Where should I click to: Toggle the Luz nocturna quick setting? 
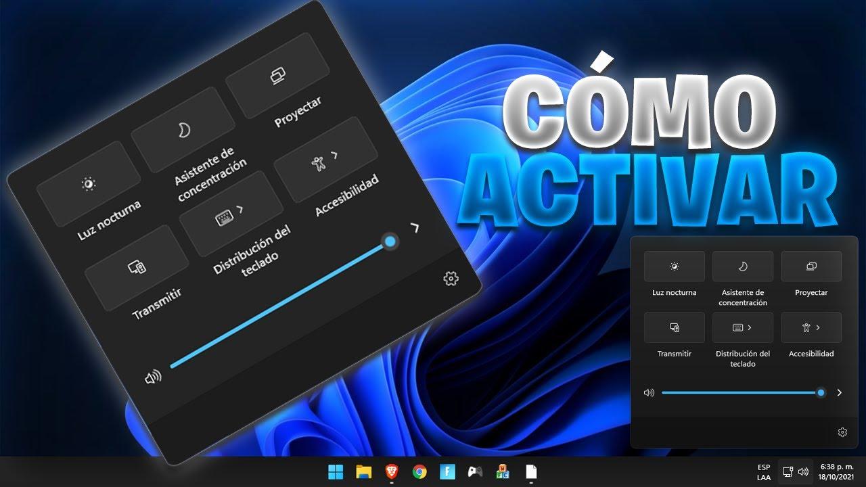point(675,266)
